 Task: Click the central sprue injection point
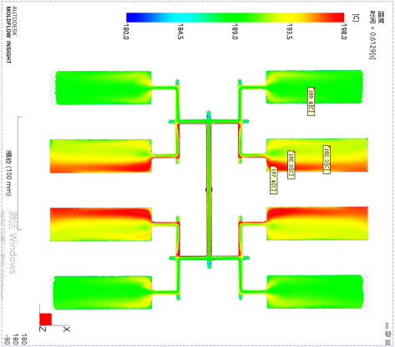click(209, 189)
